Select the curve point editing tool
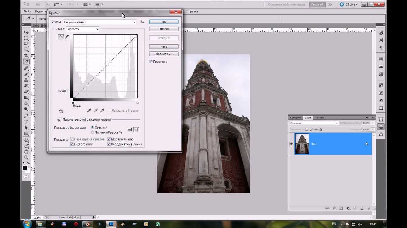Image resolution: width=407 pixels, height=228 pixels. [x=60, y=37]
